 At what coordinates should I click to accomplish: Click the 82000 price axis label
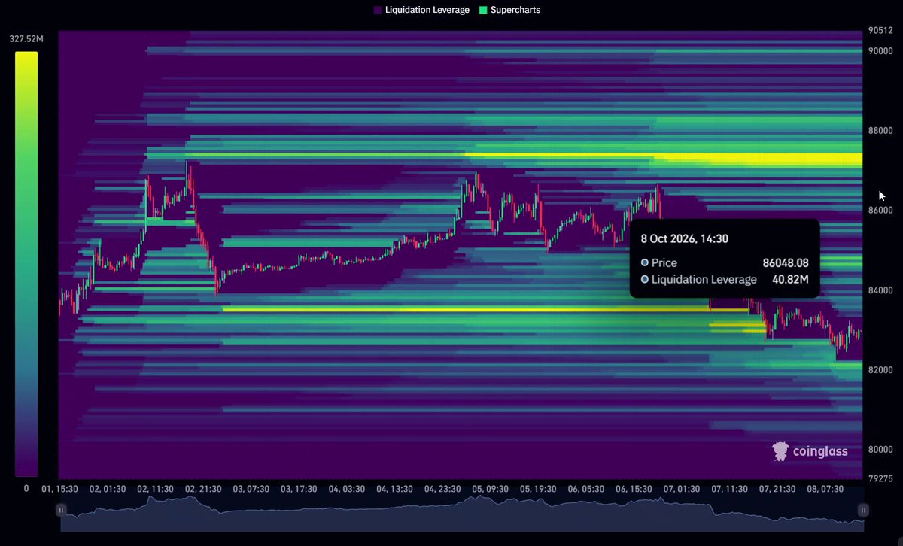click(879, 370)
